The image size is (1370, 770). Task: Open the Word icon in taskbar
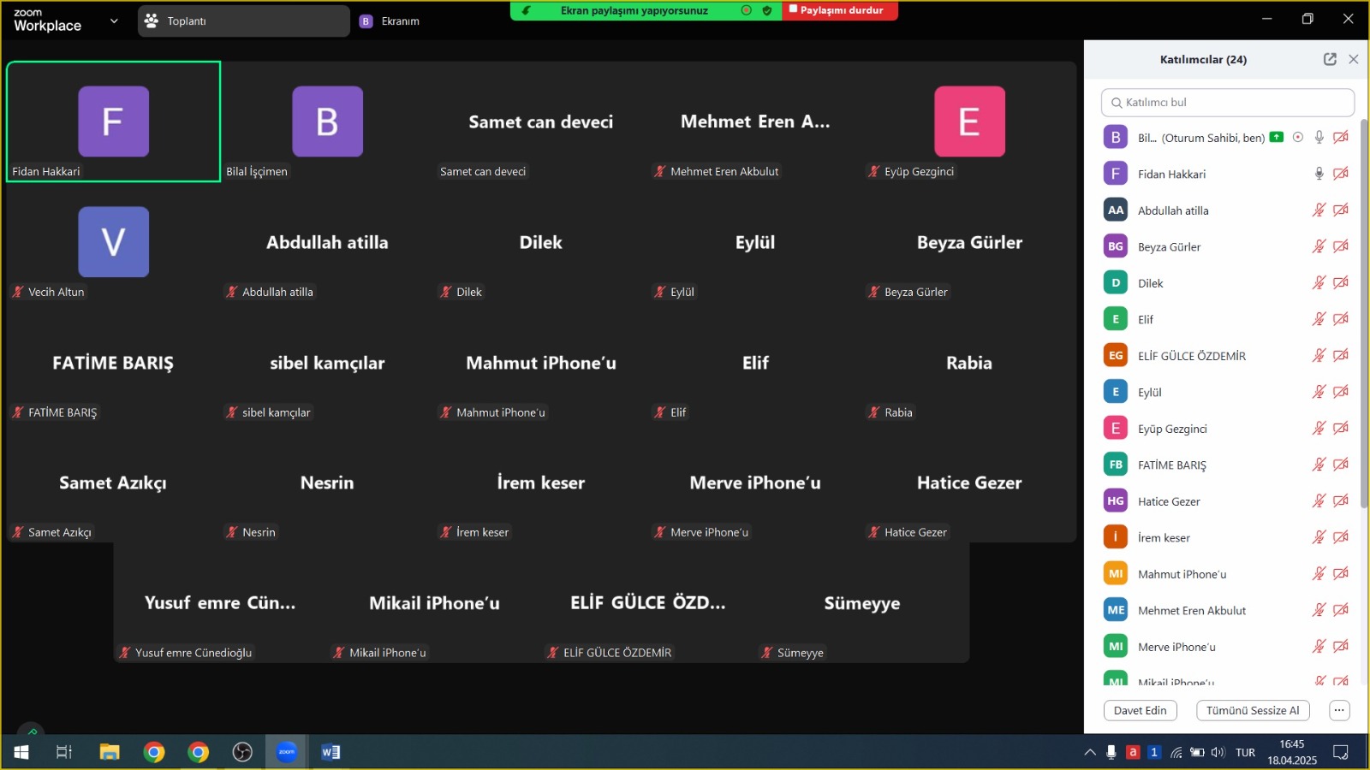(x=331, y=752)
